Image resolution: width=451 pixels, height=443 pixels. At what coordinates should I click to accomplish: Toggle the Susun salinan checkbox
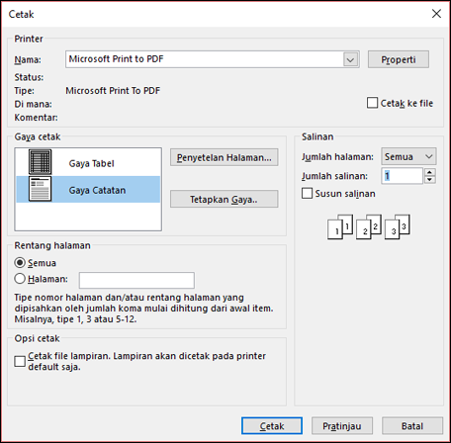click(x=307, y=193)
